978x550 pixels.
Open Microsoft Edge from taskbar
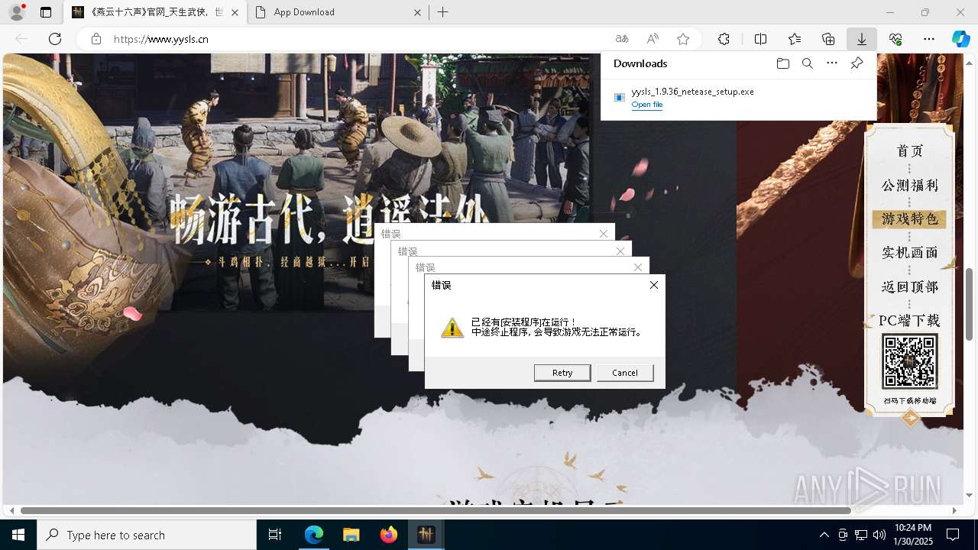314,535
